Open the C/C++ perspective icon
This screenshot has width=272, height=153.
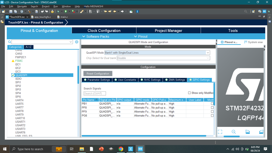[x=260, y=11]
